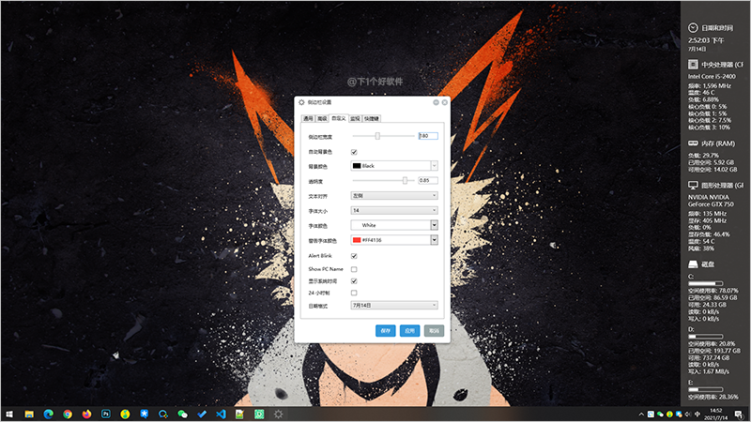This screenshot has height=422, width=751.
Task: Click the clock icon in the sidebar header
Action: [x=693, y=28]
